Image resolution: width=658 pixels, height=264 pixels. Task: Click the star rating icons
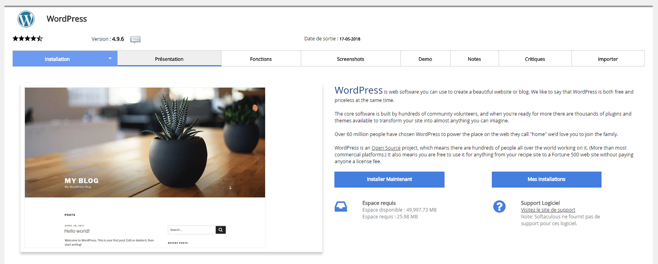(x=28, y=38)
